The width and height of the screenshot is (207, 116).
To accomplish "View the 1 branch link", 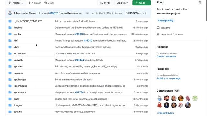I will pyautogui.click(x=35, y=3).
